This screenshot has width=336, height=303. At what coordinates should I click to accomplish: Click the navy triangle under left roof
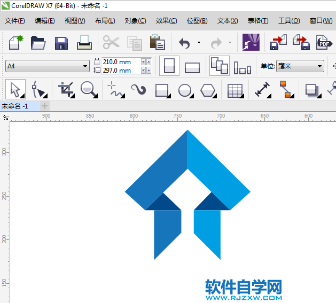(164, 204)
